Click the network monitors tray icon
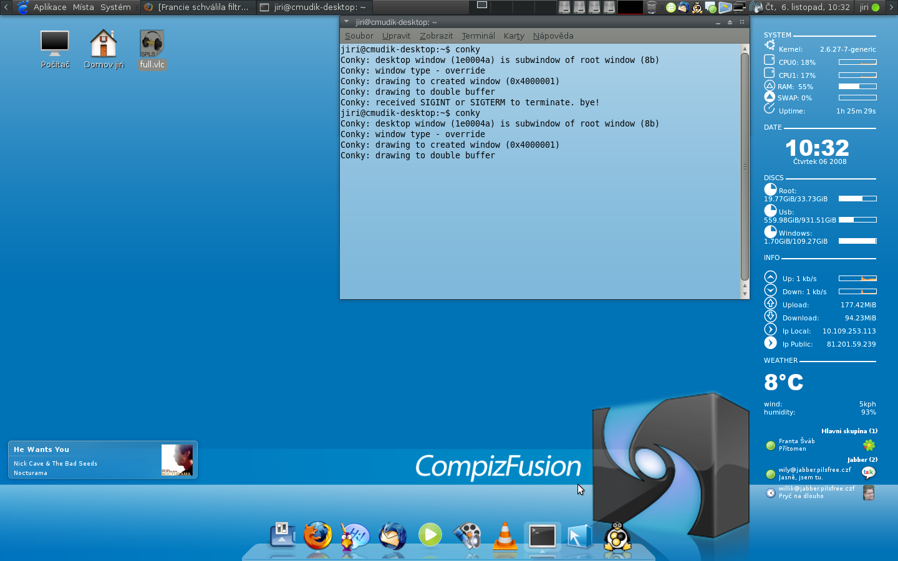Image resolution: width=898 pixels, height=561 pixels. 740,7
